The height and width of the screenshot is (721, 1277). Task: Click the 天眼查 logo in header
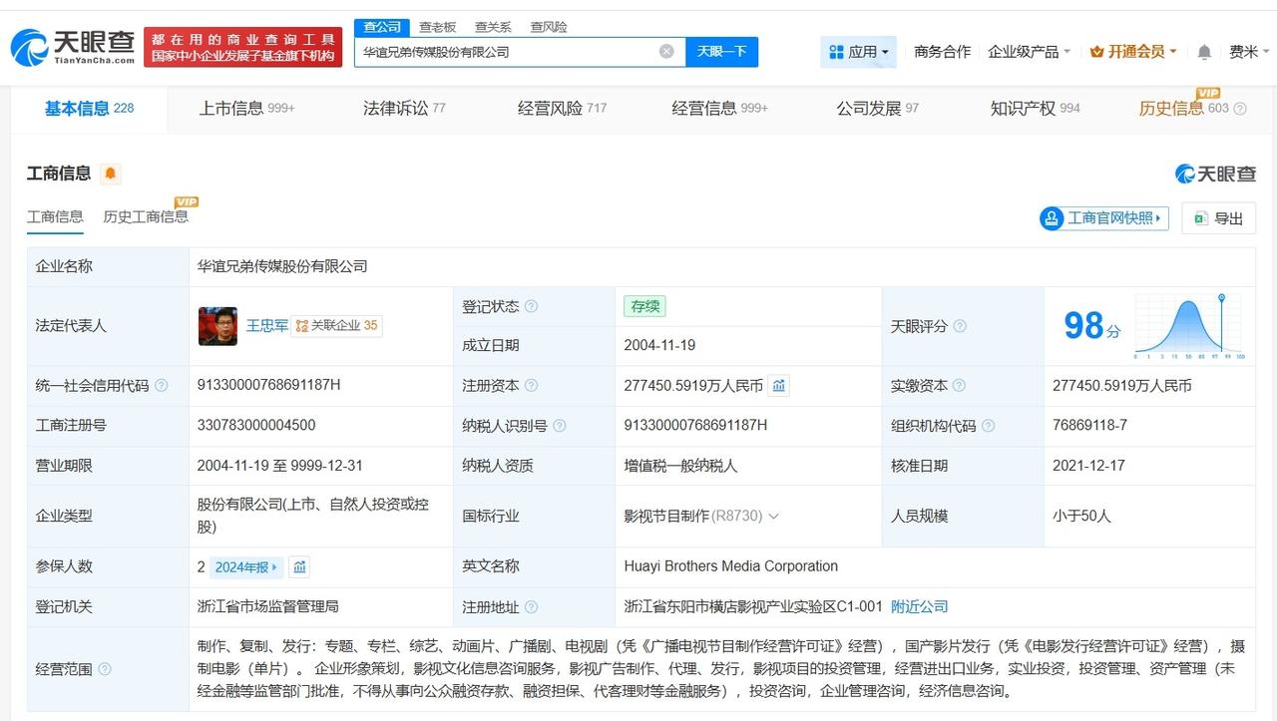[73, 46]
